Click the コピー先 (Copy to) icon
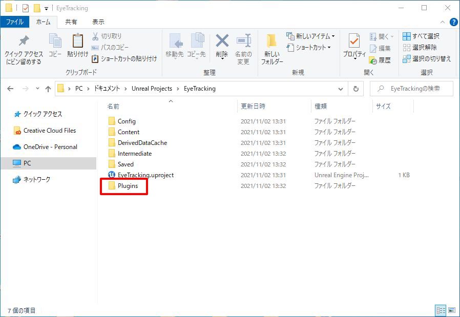 tap(198, 40)
